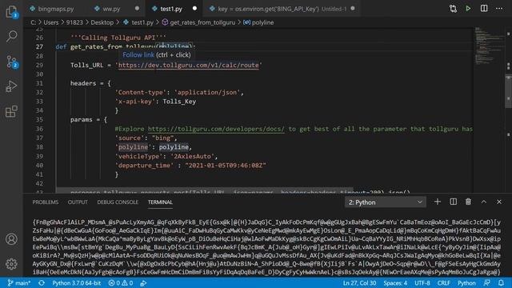Viewport: 512px width, 288px height.
Task: Open Run and Debug view
Action: (x=11, y=86)
